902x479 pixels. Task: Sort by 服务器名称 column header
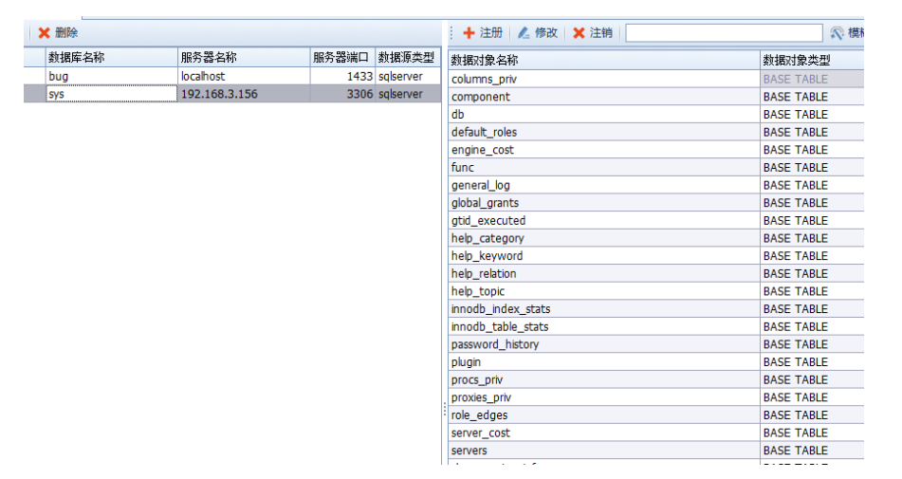(x=243, y=58)
